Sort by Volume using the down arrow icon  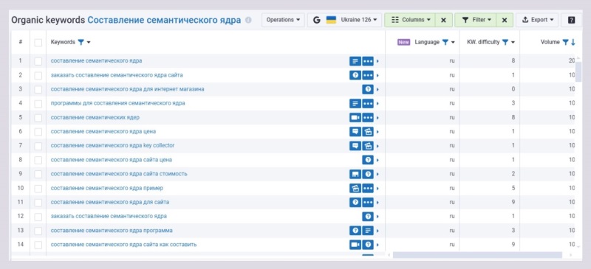[x=573, y=42]
